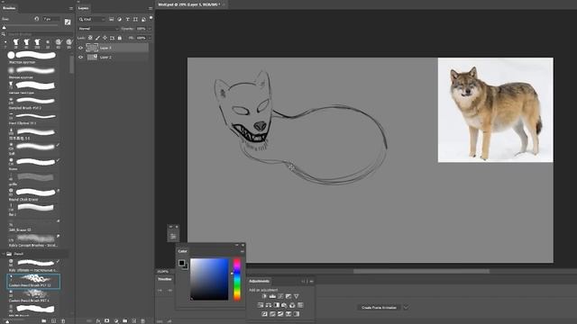
Task: Create a new brush group folder
Action: 44,320
